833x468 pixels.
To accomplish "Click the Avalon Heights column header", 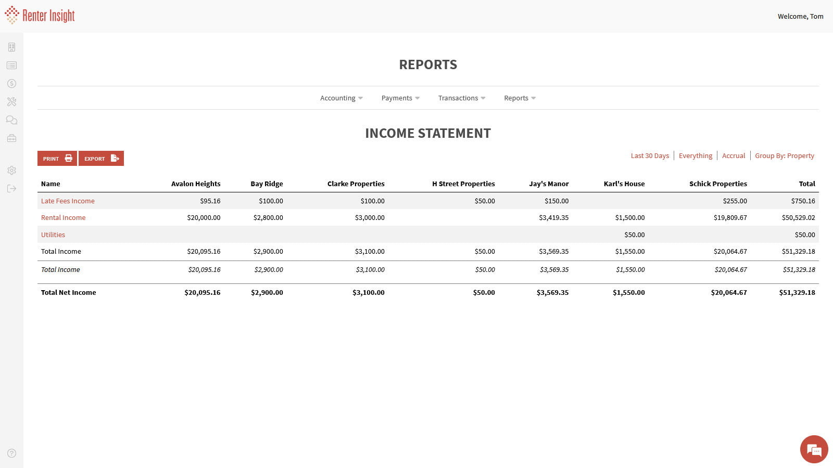I will [x=196, y=184].
